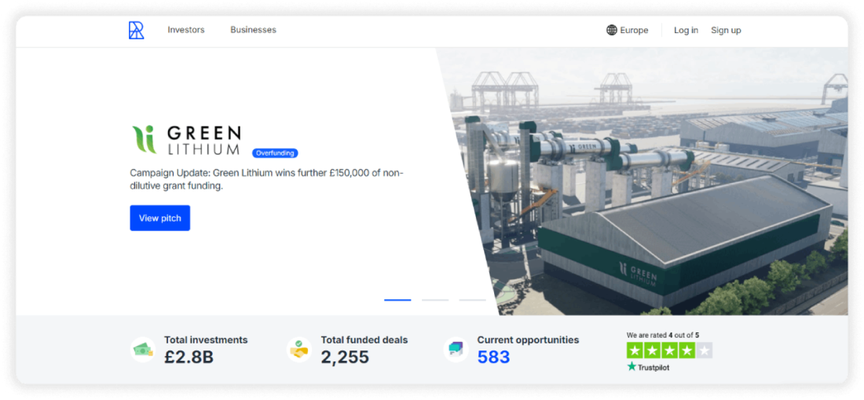The width and height of the screenshot is (864, 400).
Task: Switch to the second carousel slide indicator
Action: click(435, 299)
